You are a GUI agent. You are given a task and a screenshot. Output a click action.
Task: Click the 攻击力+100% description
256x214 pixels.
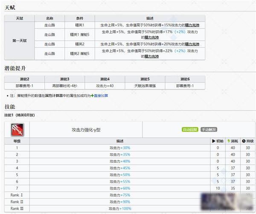tap(120, 208)
